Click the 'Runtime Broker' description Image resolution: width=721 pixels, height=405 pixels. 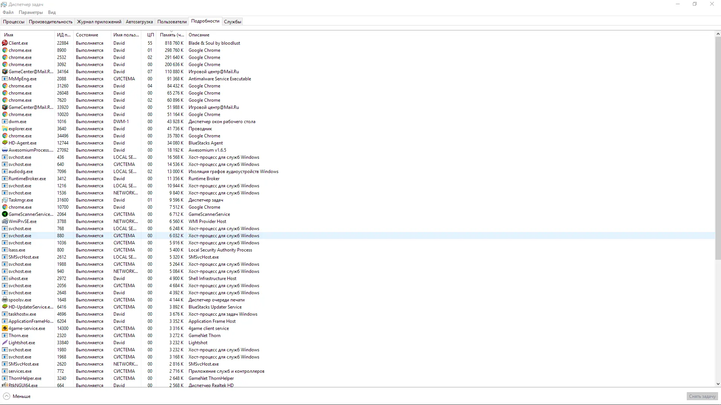point(204,179)
